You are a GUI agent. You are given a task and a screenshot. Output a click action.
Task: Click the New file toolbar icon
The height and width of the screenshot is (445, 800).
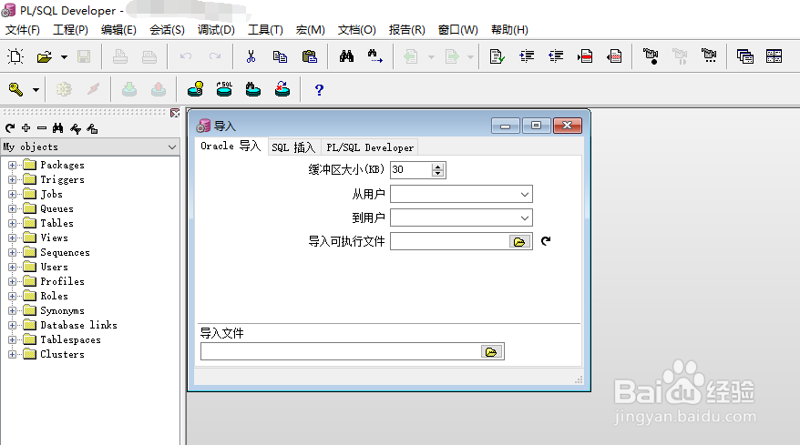click(x=15, y=56)
